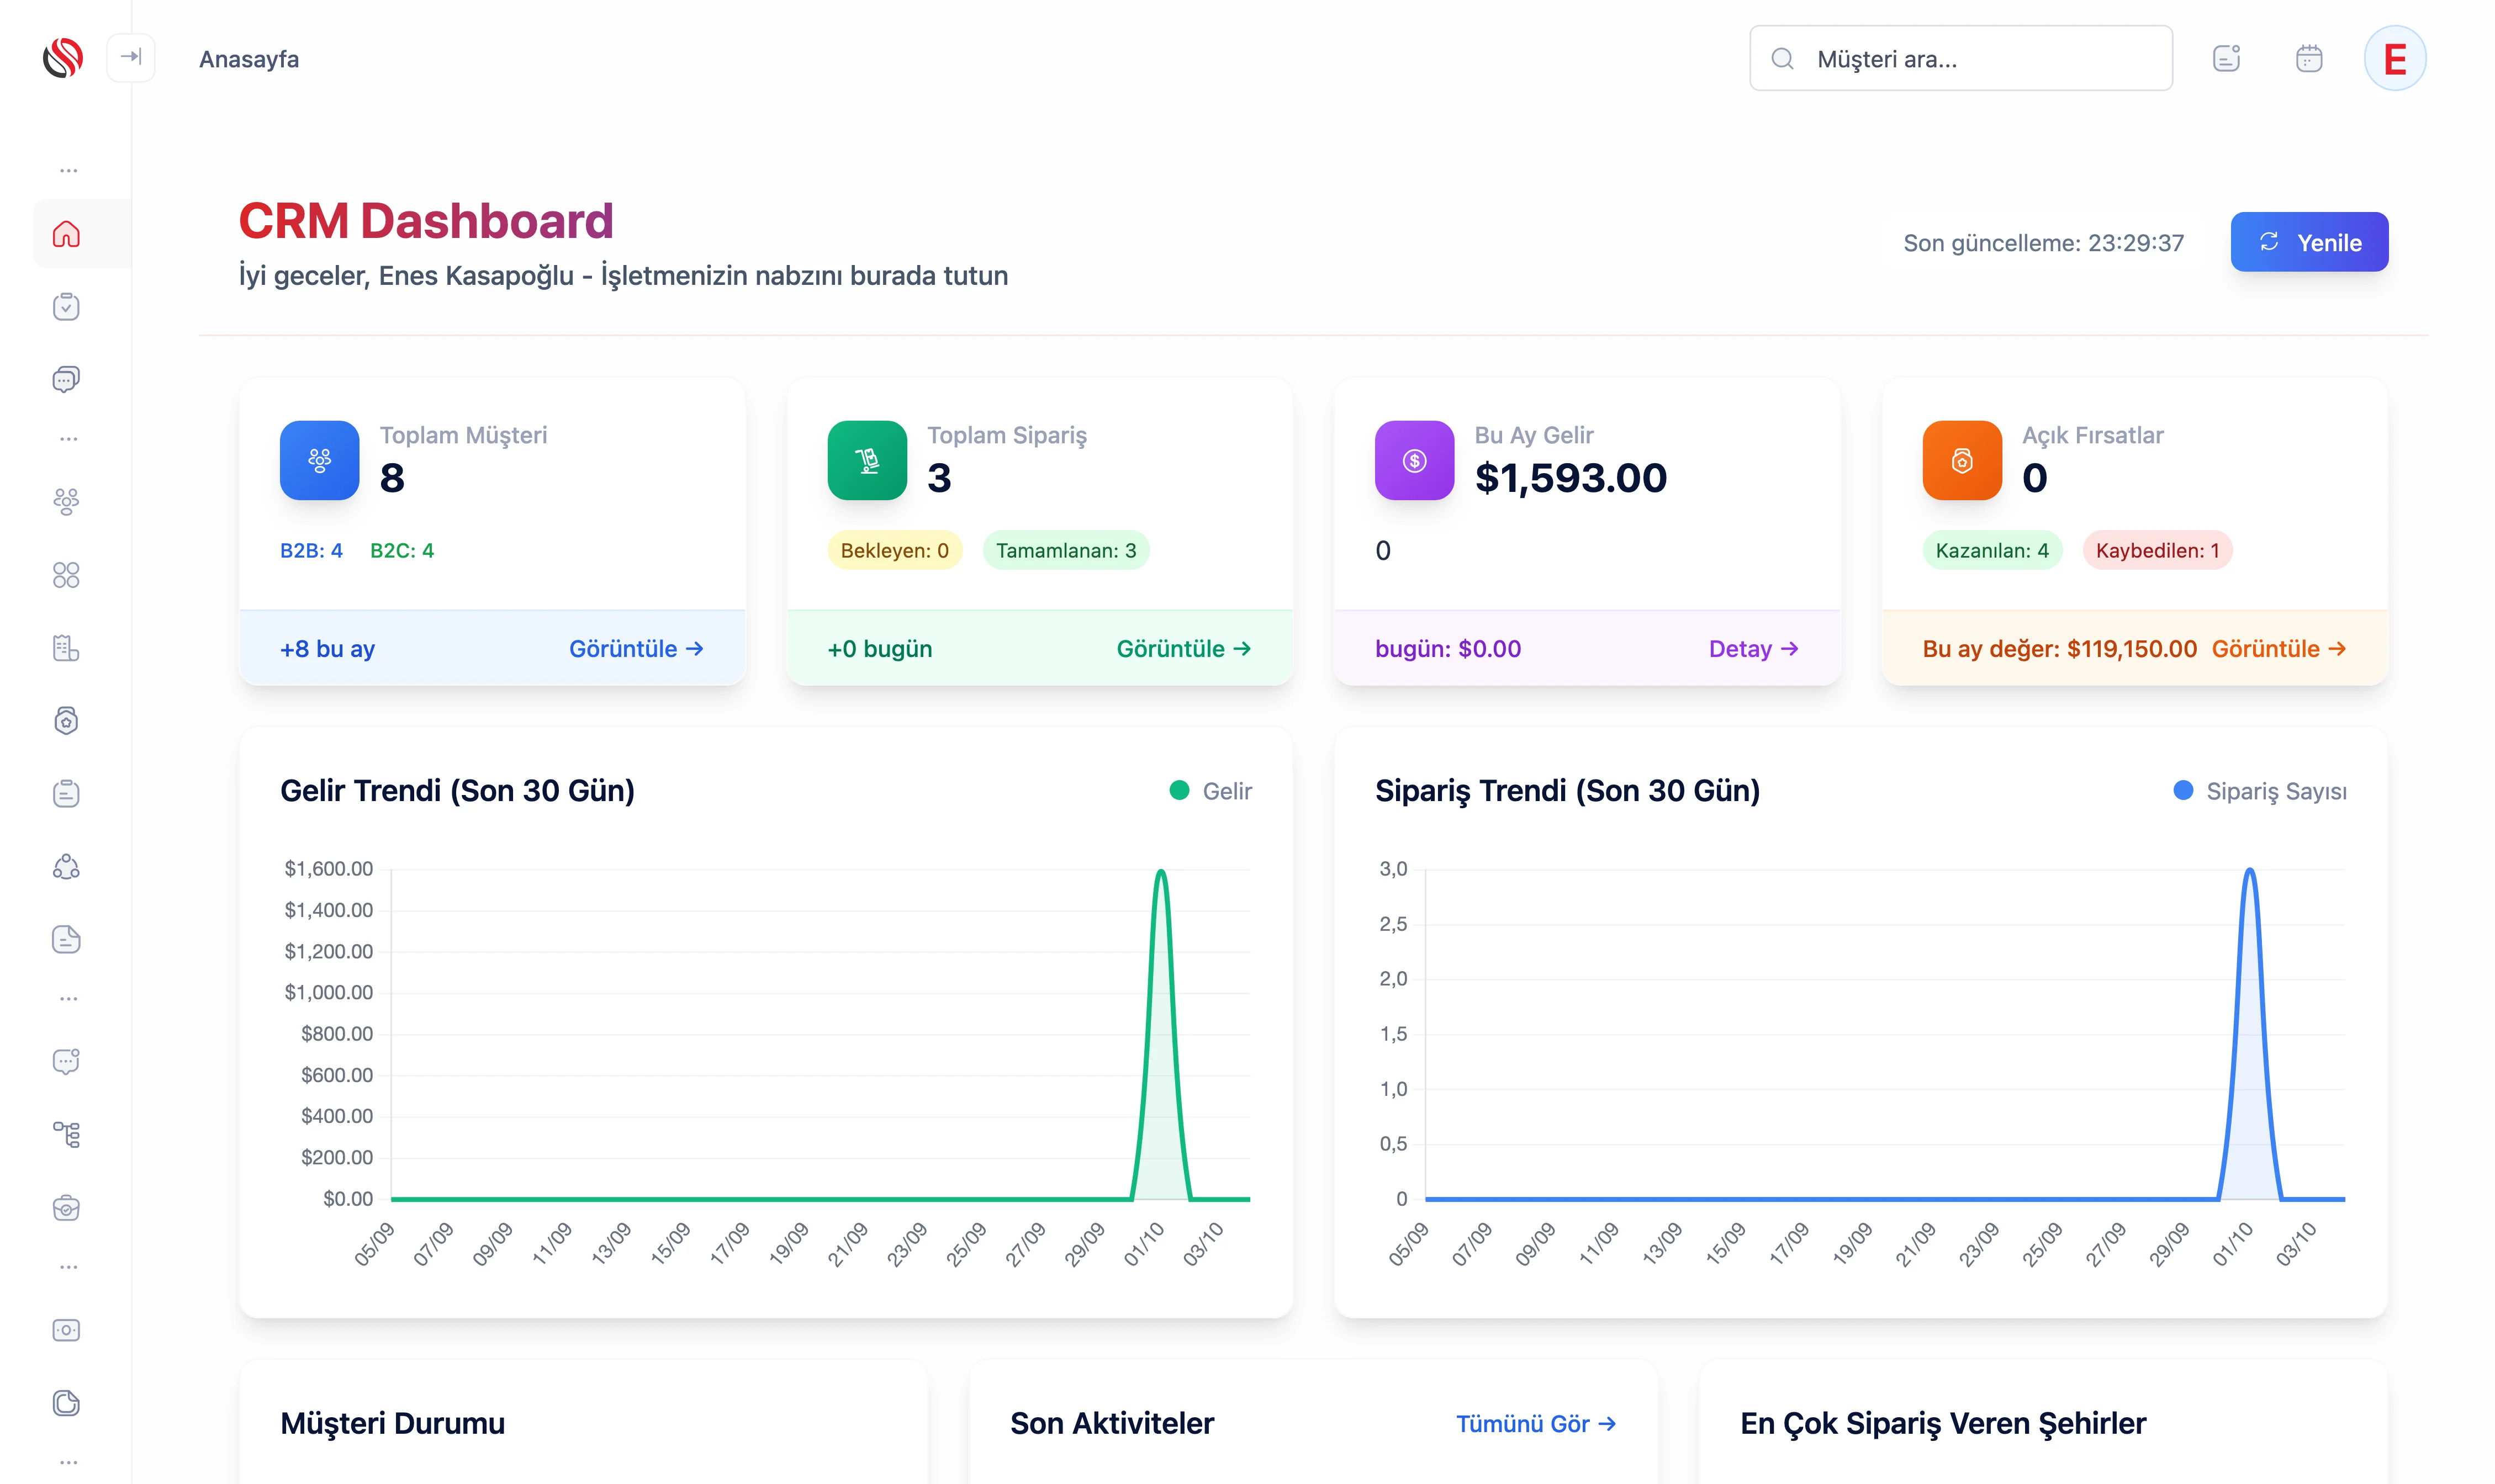
Task: Open the home icon in sidebar
Action: click(66, 234)
